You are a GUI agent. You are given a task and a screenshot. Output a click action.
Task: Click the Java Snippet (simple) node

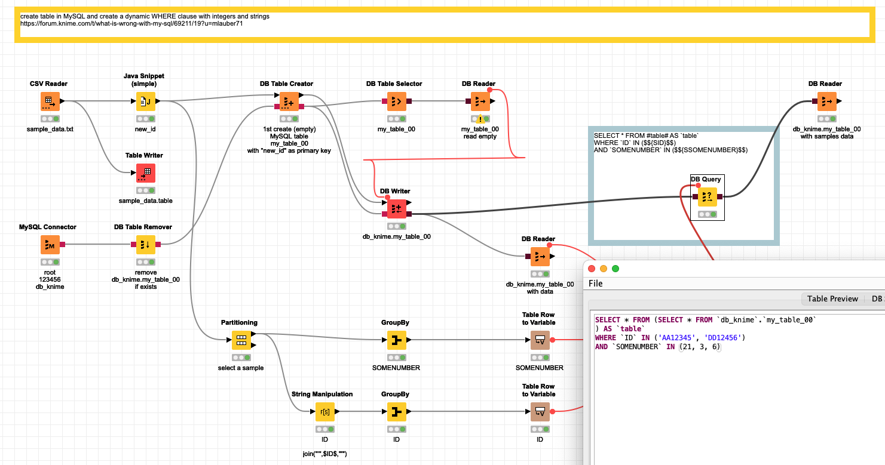[145, 101]
